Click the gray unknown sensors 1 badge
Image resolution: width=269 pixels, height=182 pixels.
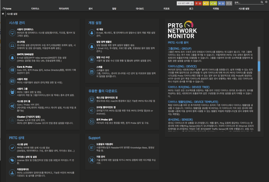pos(229,3)
